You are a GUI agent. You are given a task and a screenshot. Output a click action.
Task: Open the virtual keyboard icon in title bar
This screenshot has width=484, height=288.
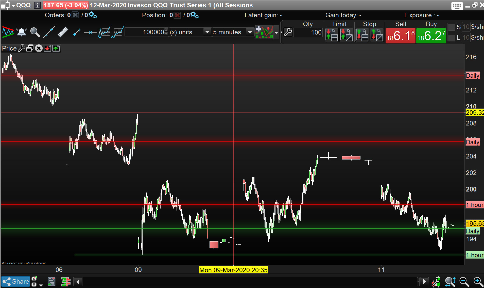457,6
